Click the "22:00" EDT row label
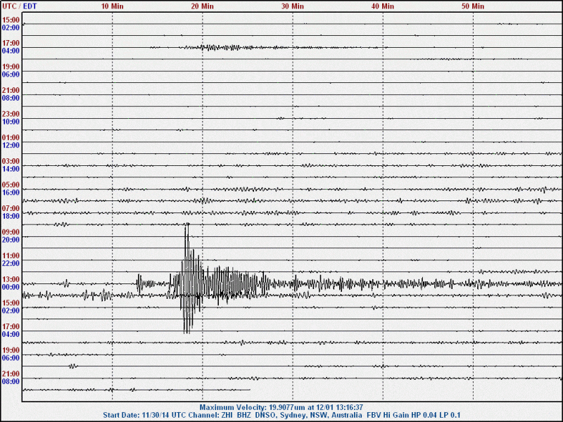Image resolution: width=563 pixels, height=422 pixels. [11, 263]
